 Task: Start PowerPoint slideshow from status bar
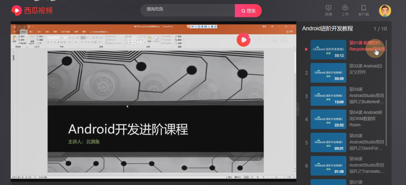(x=263, y=177)
